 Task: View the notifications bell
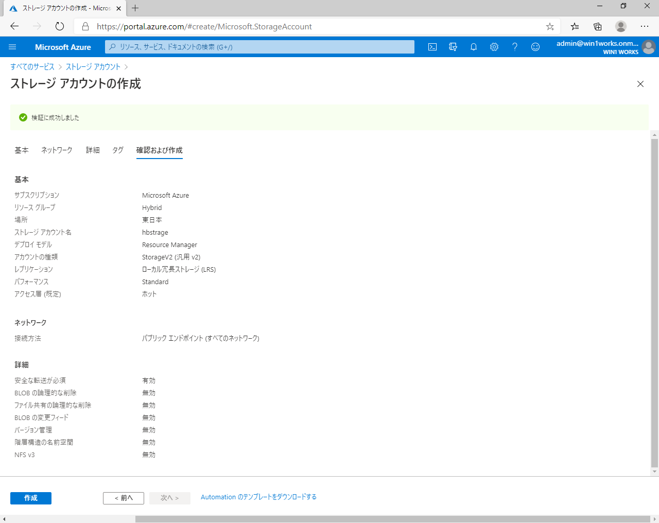[474, 47]
